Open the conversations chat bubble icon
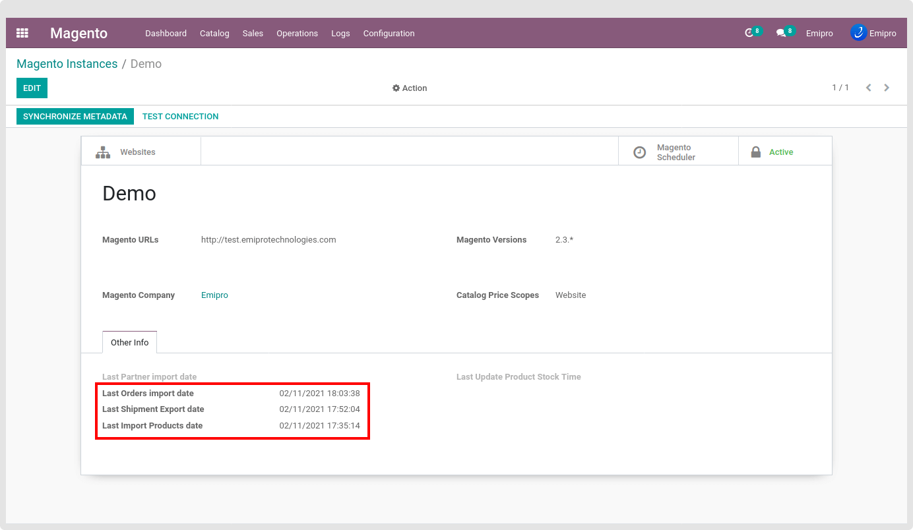Viewport: 913px width, 530px height. (x=785, y=32)
